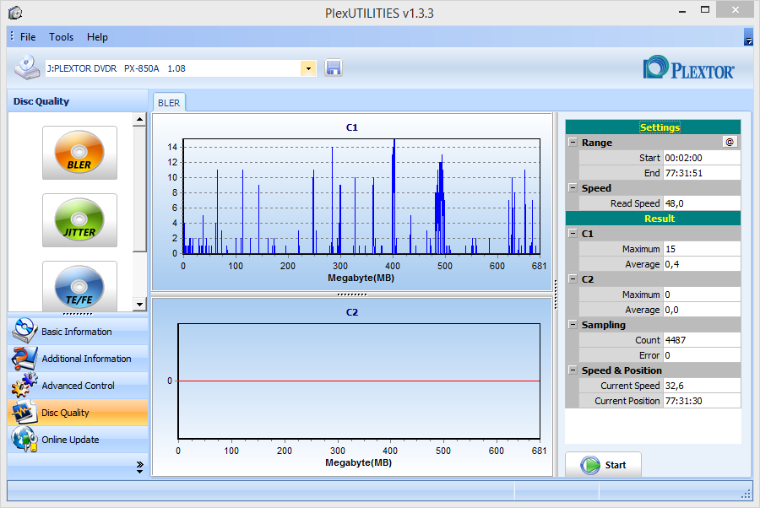Viewport: 760px width, 508px height.
Task: Click the Online Update globe icon
Action: click(x=24, y=440)
